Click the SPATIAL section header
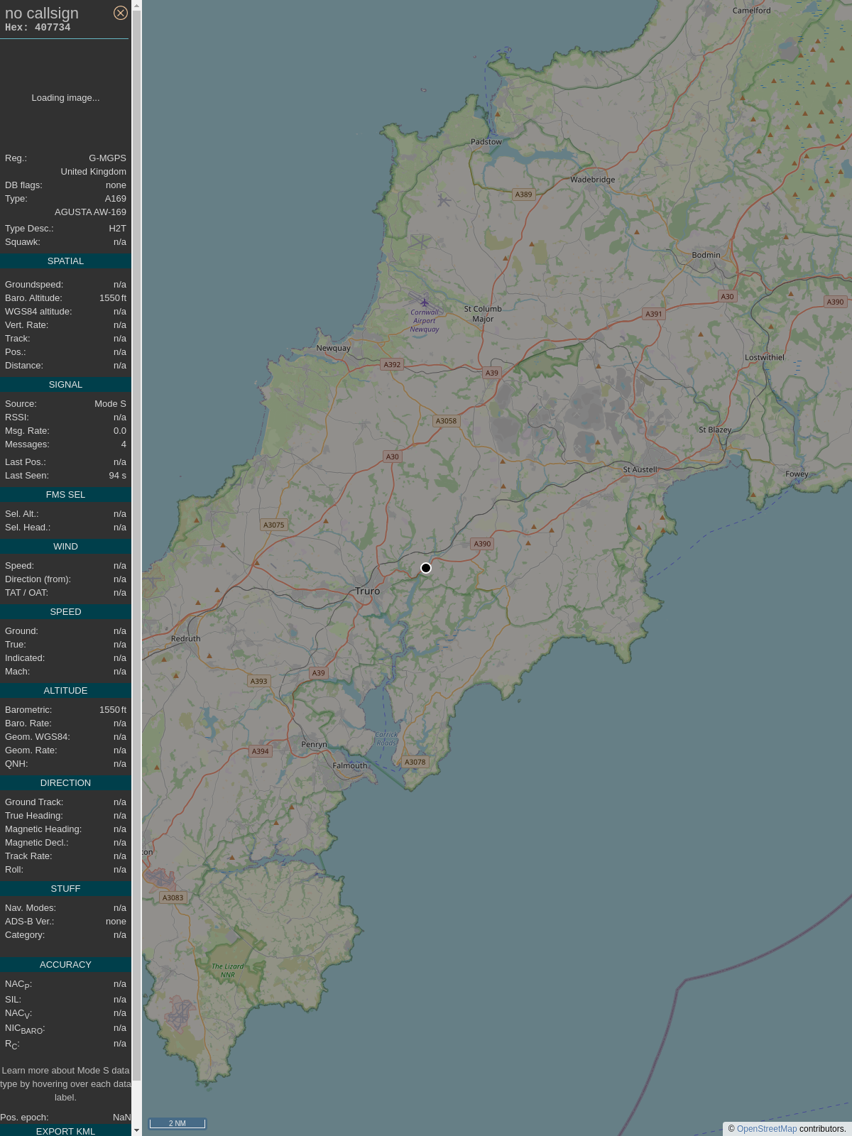The image size is (852, 1136). [65, 261]
